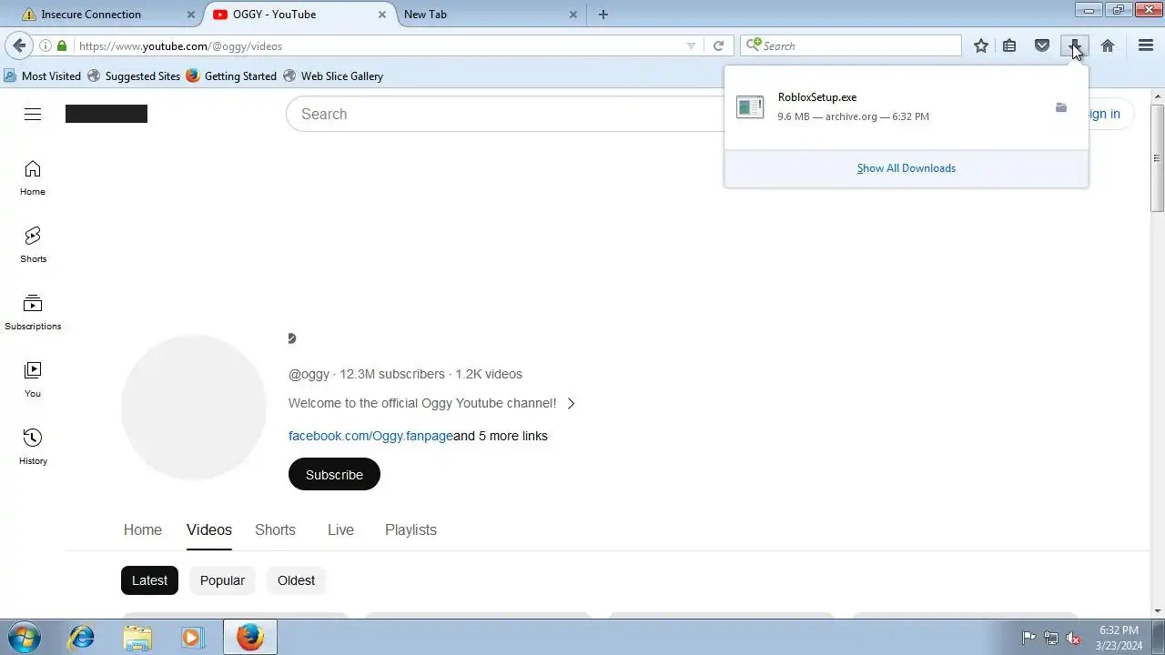Click the Pocket save icon
Viewport: 1165px width, 655px height.
click(1042, 45)
